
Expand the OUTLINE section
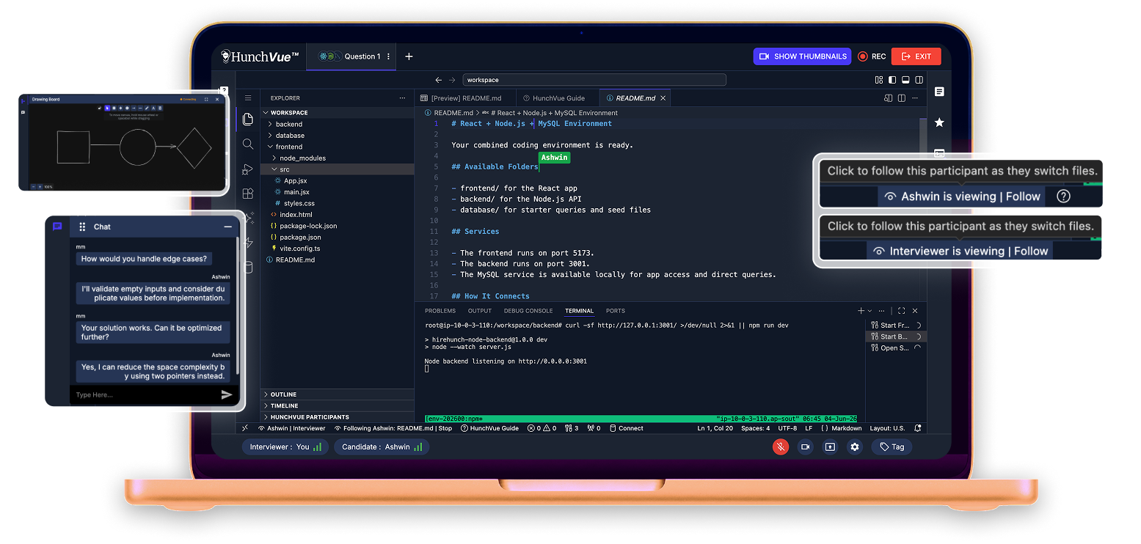(x=338, y=394)
